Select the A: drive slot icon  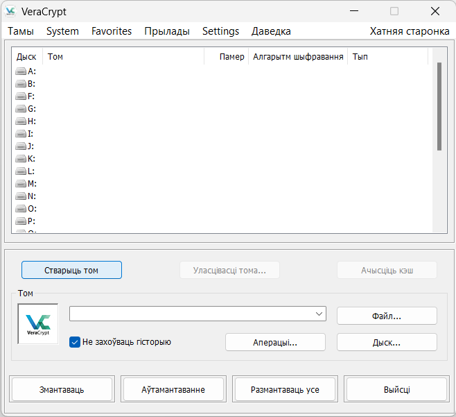click(21, 71)
